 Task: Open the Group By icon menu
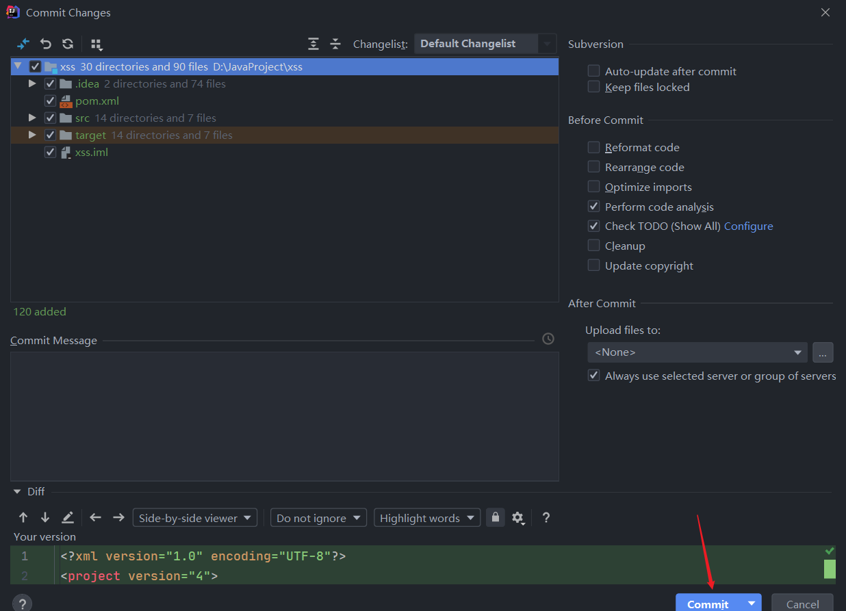[97, 44]
